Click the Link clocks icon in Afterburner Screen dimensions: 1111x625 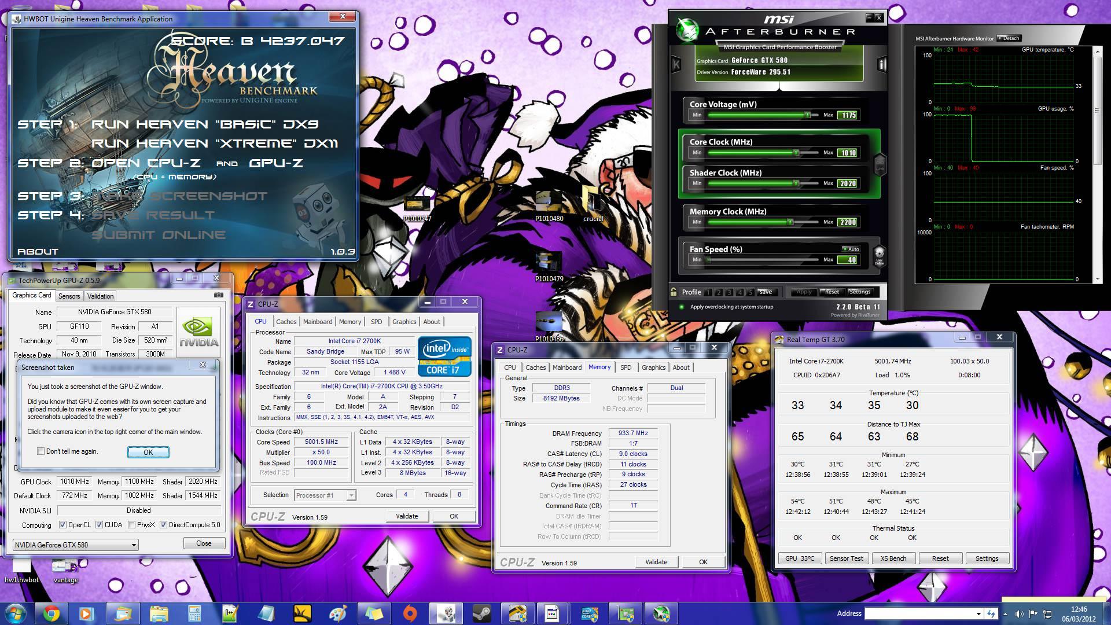880,164
